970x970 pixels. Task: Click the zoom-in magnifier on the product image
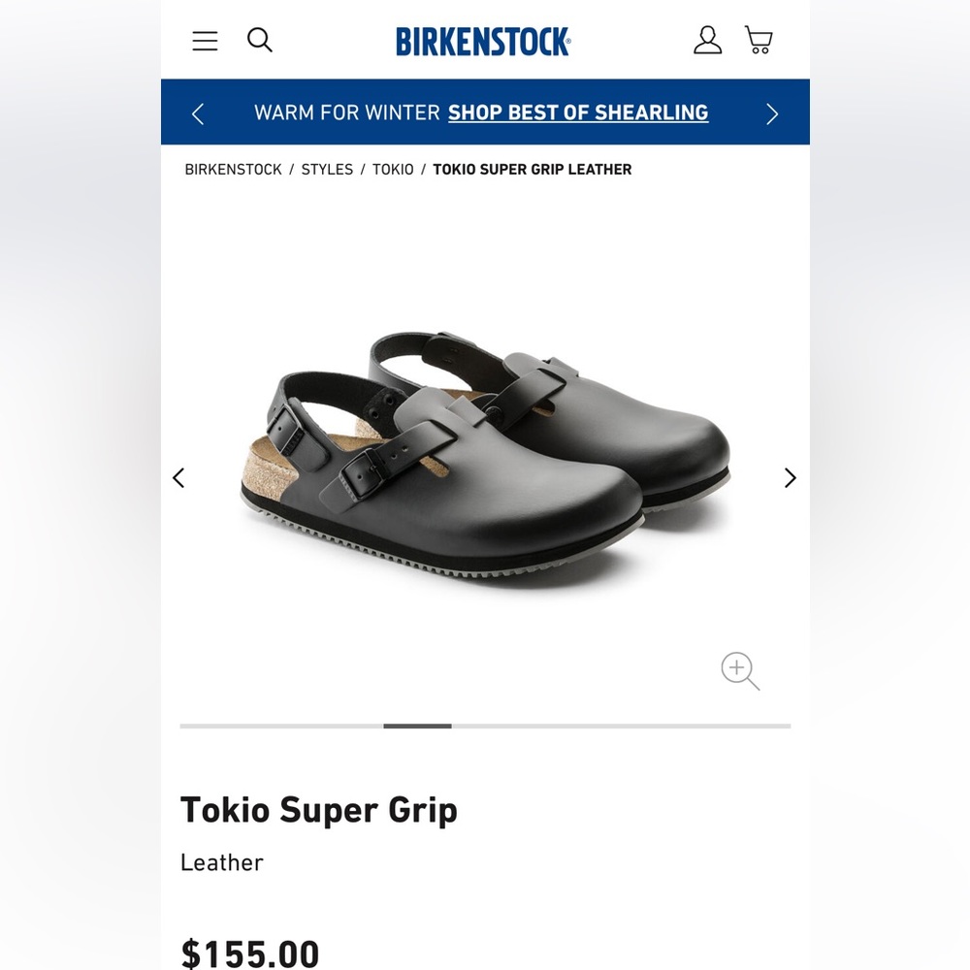pyautogui.click(x=739, y=670)
